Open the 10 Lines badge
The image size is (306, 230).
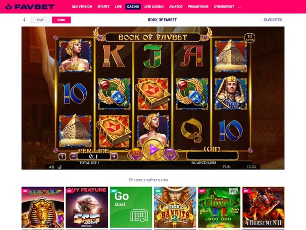[x=250, y=38]
